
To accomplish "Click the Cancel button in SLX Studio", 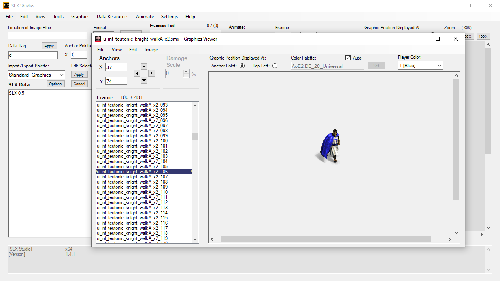I will [79, 84].
